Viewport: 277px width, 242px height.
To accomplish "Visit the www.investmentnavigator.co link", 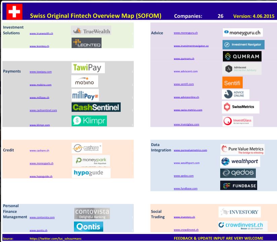I will (x=191, y=46).
